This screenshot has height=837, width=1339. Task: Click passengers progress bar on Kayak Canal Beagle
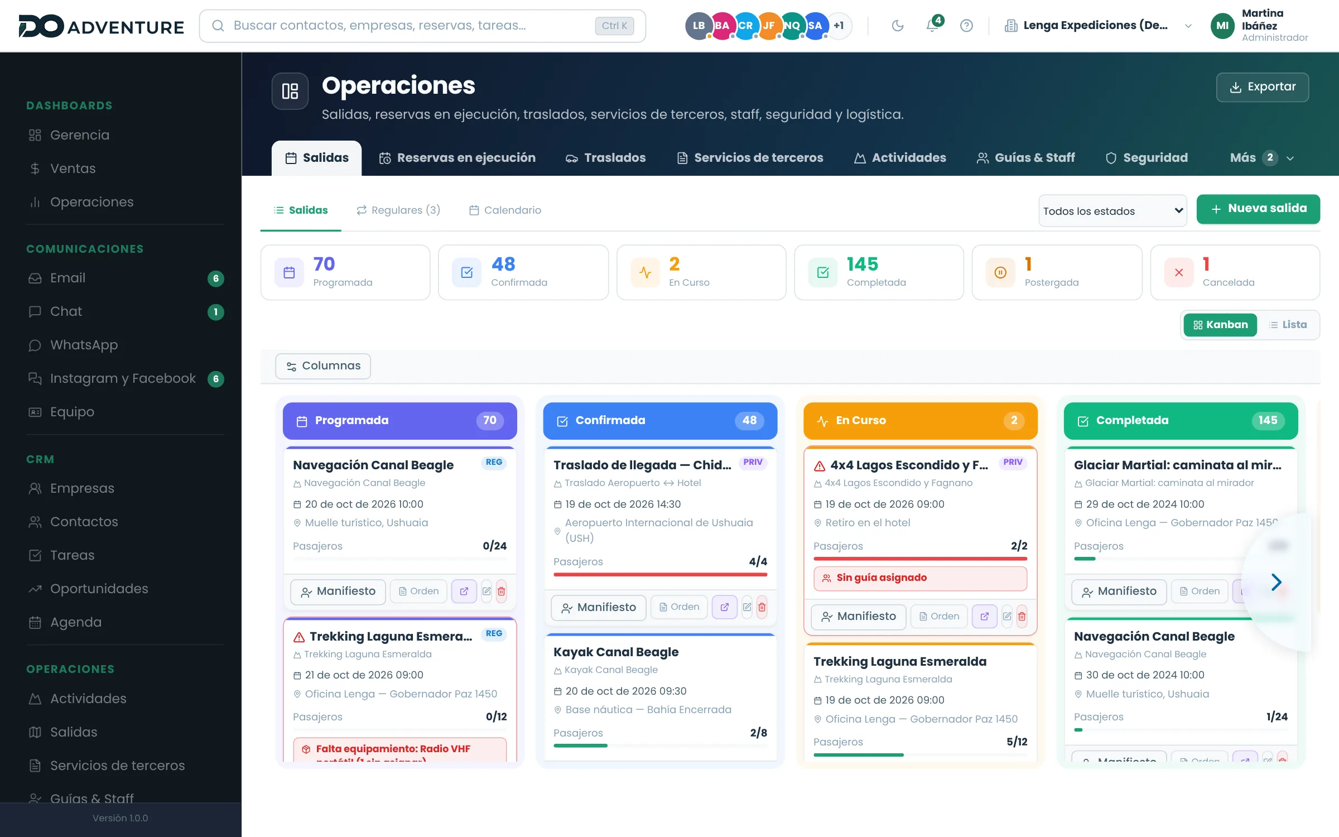click(660, 745)
